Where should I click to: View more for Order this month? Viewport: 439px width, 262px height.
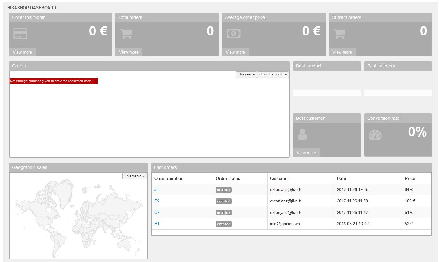coord(22,52)
